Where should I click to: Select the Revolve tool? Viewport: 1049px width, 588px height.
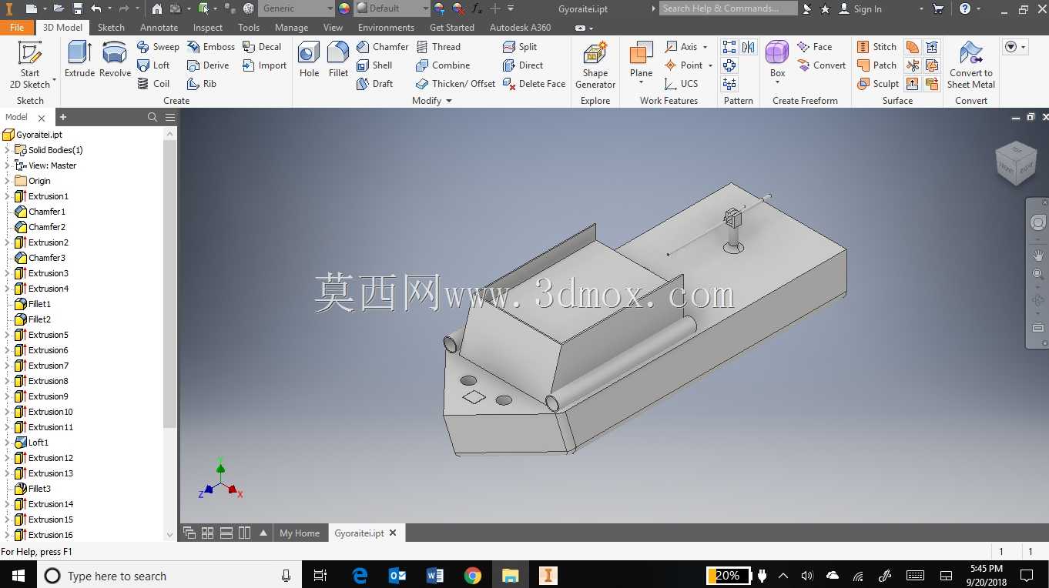pyautogui.click(x=115, y=60)
